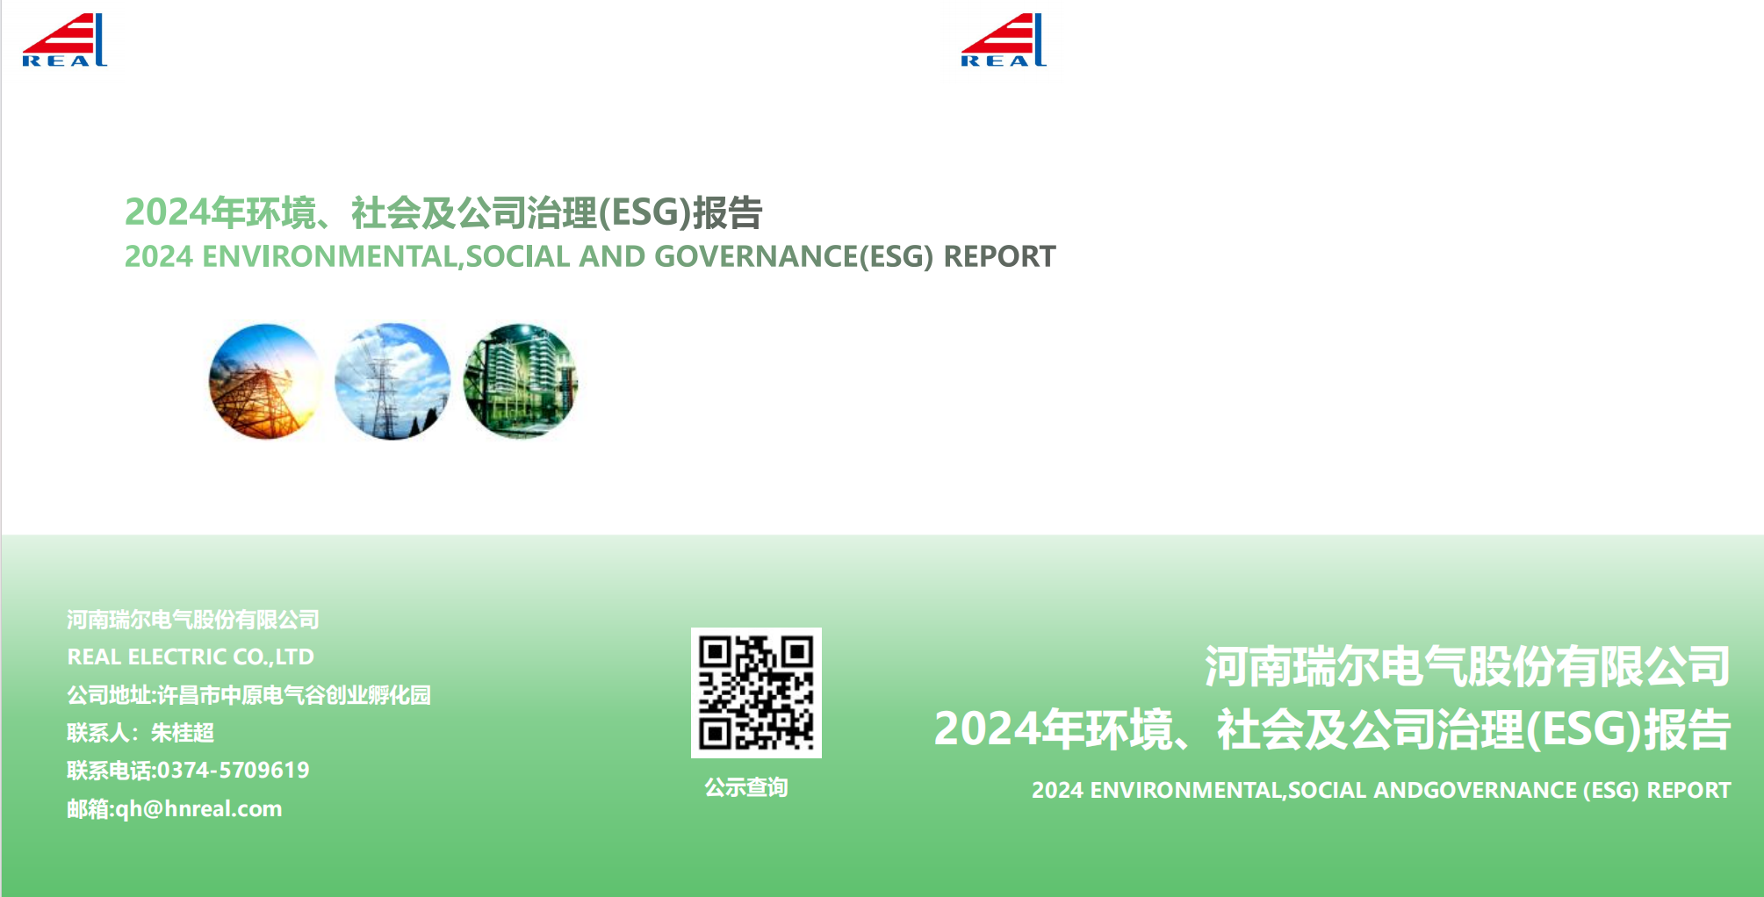Viewport: 1764px width, 897px height.
Task: Click the green industrial facility circular image
Action: [520, 382]
